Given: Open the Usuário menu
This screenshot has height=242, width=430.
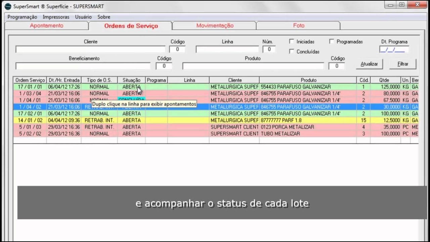Looking at the screenshot, I should coord(83,17).
